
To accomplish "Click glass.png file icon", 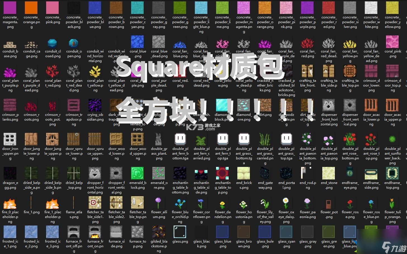I will click(x=180, y=232).
